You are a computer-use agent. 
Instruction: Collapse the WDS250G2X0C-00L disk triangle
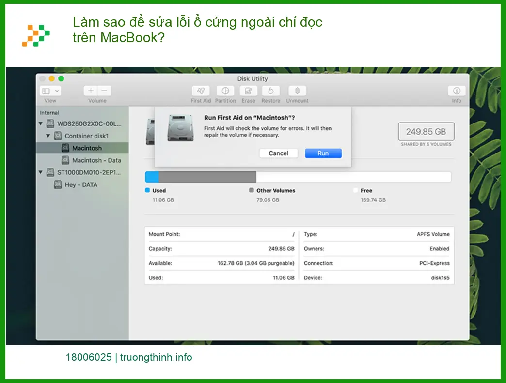[41, 123]
